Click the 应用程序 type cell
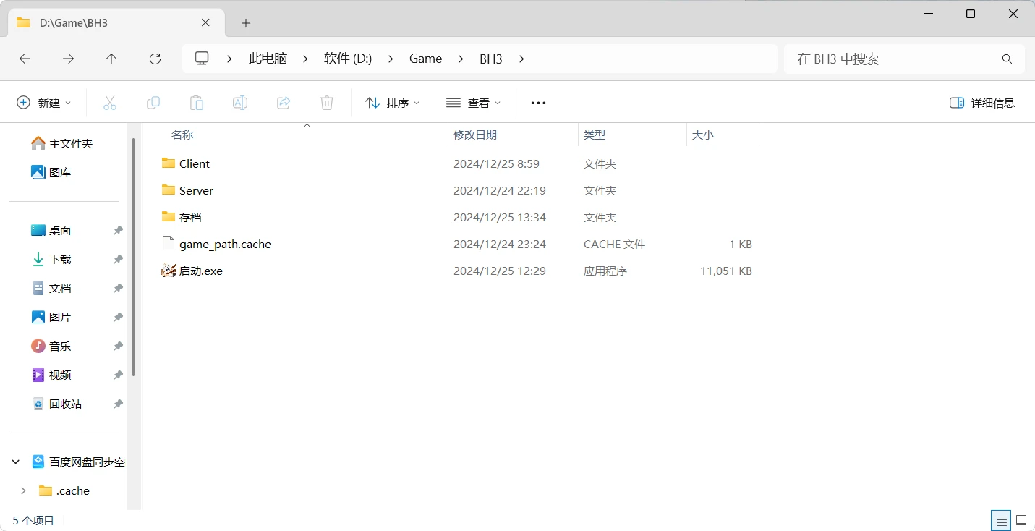This screenshot has height=531, width=1035. (605, 271)
